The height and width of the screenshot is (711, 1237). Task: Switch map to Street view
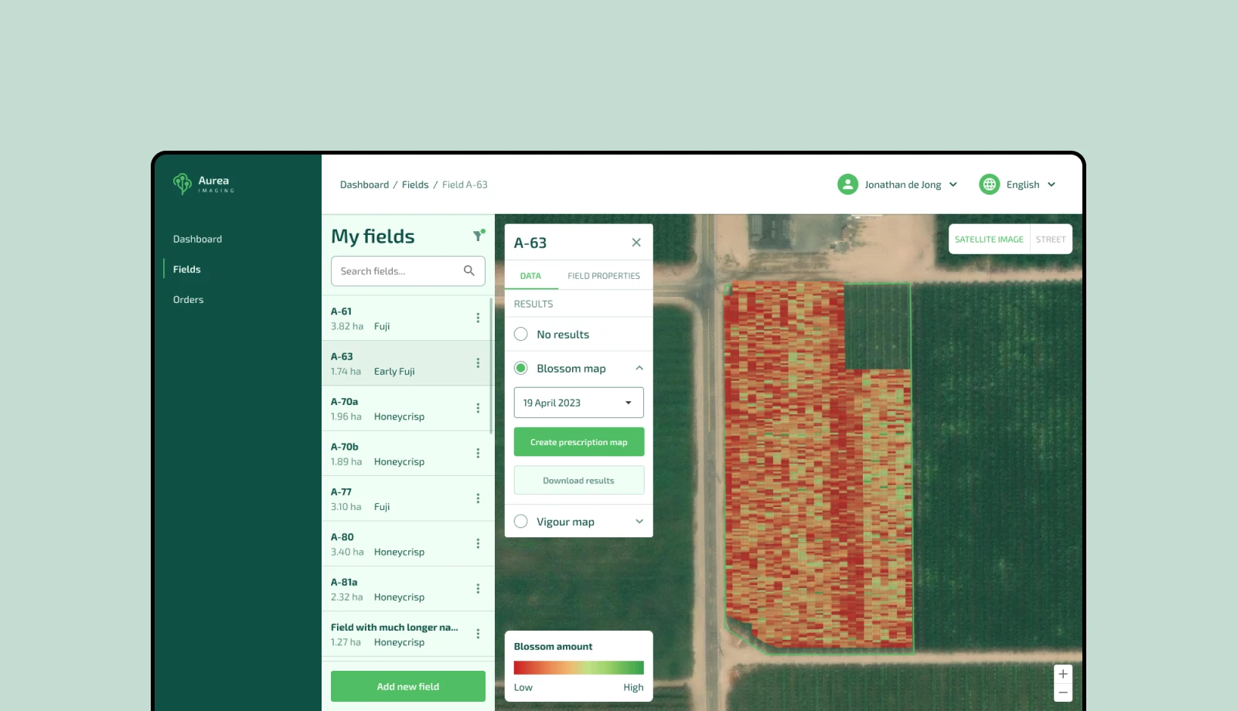click(x=1051, y=240)
